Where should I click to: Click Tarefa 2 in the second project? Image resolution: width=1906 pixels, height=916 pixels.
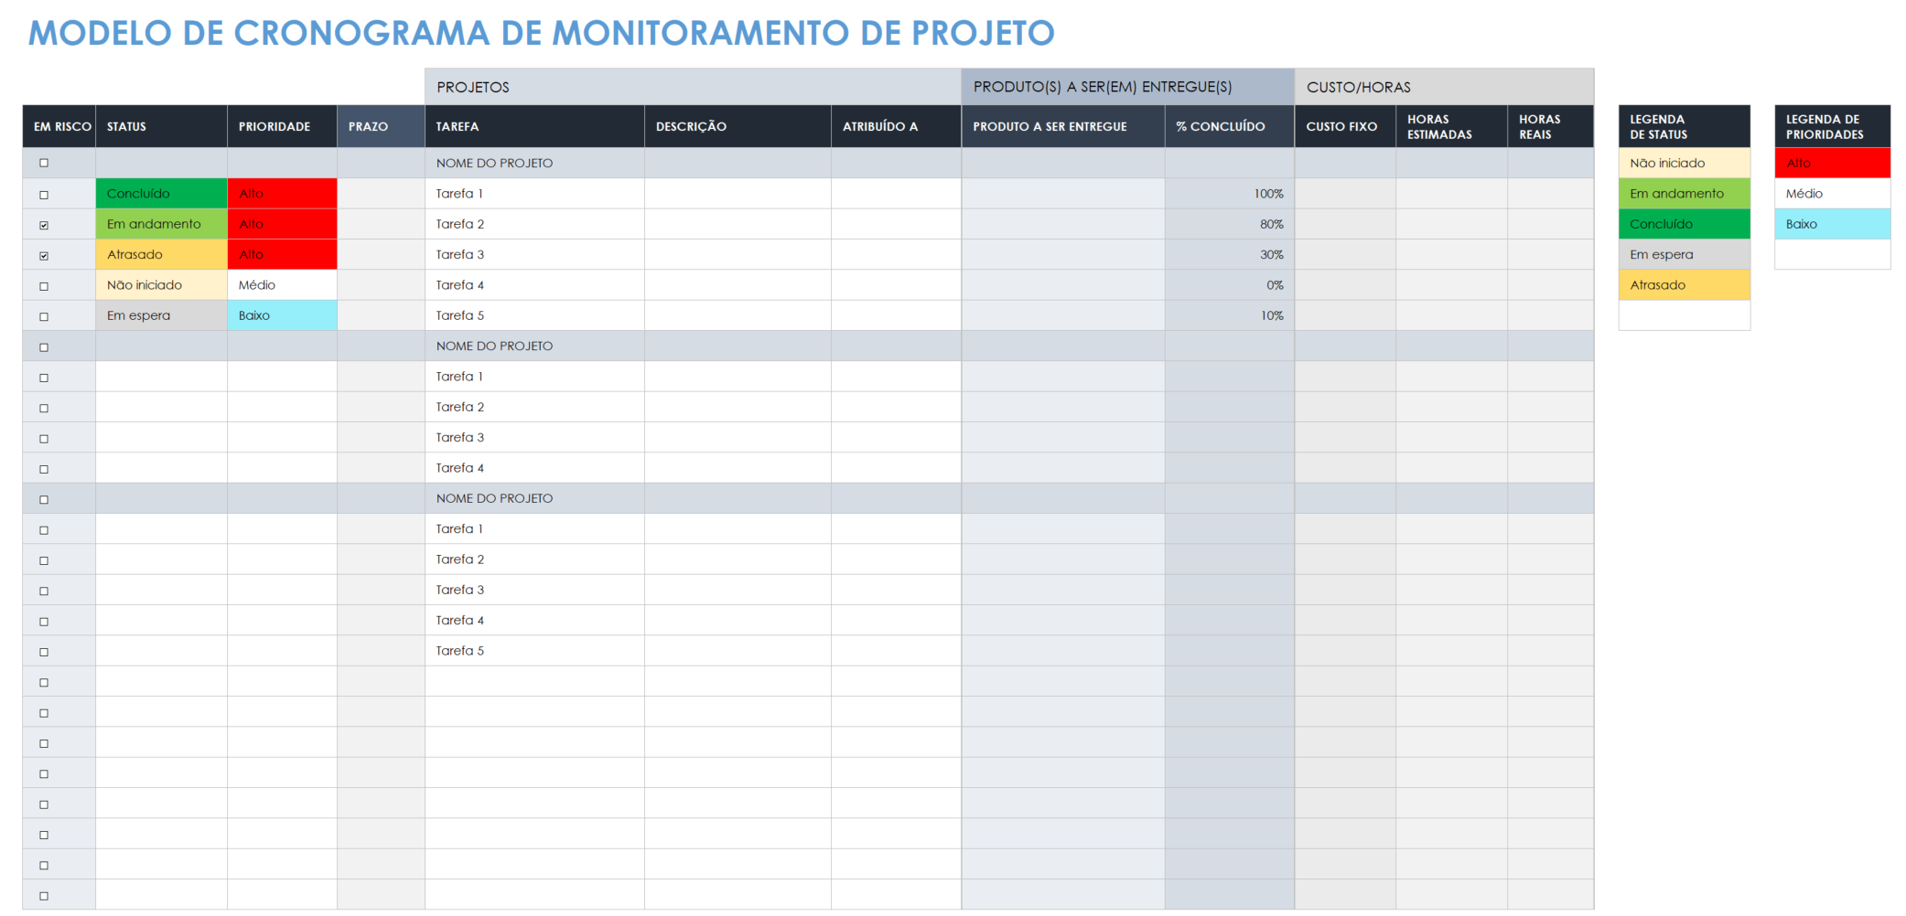tap(534, 407)
